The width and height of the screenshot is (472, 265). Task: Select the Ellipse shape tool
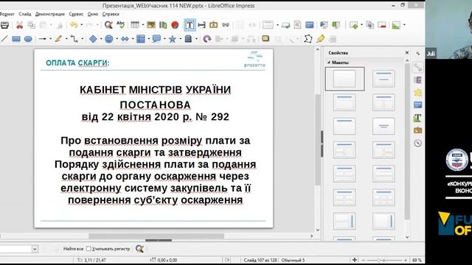point(28,39)
